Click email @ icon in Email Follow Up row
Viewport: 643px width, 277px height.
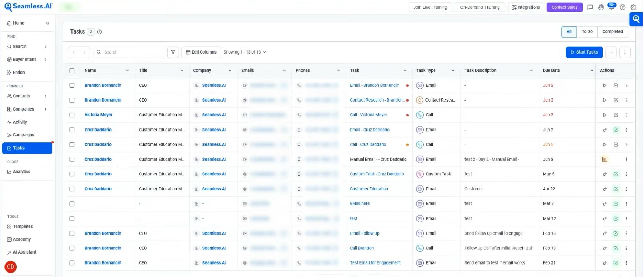pyautogui.click(x=245, y=233)
